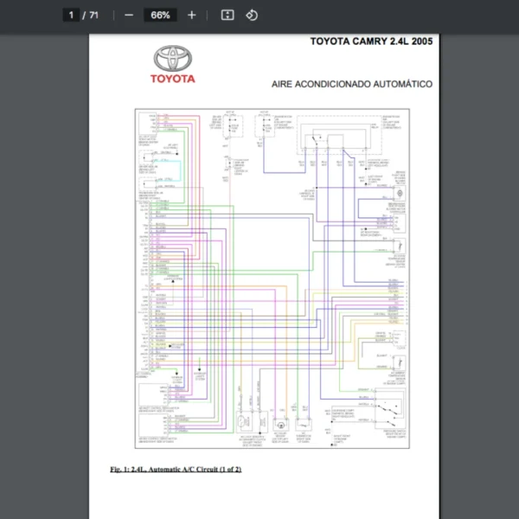Click the total page count 71
This screenshot has height=519, width=519.
[93, 16]
